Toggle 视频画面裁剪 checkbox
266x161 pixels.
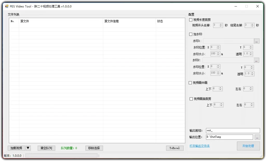coord(191,99)
